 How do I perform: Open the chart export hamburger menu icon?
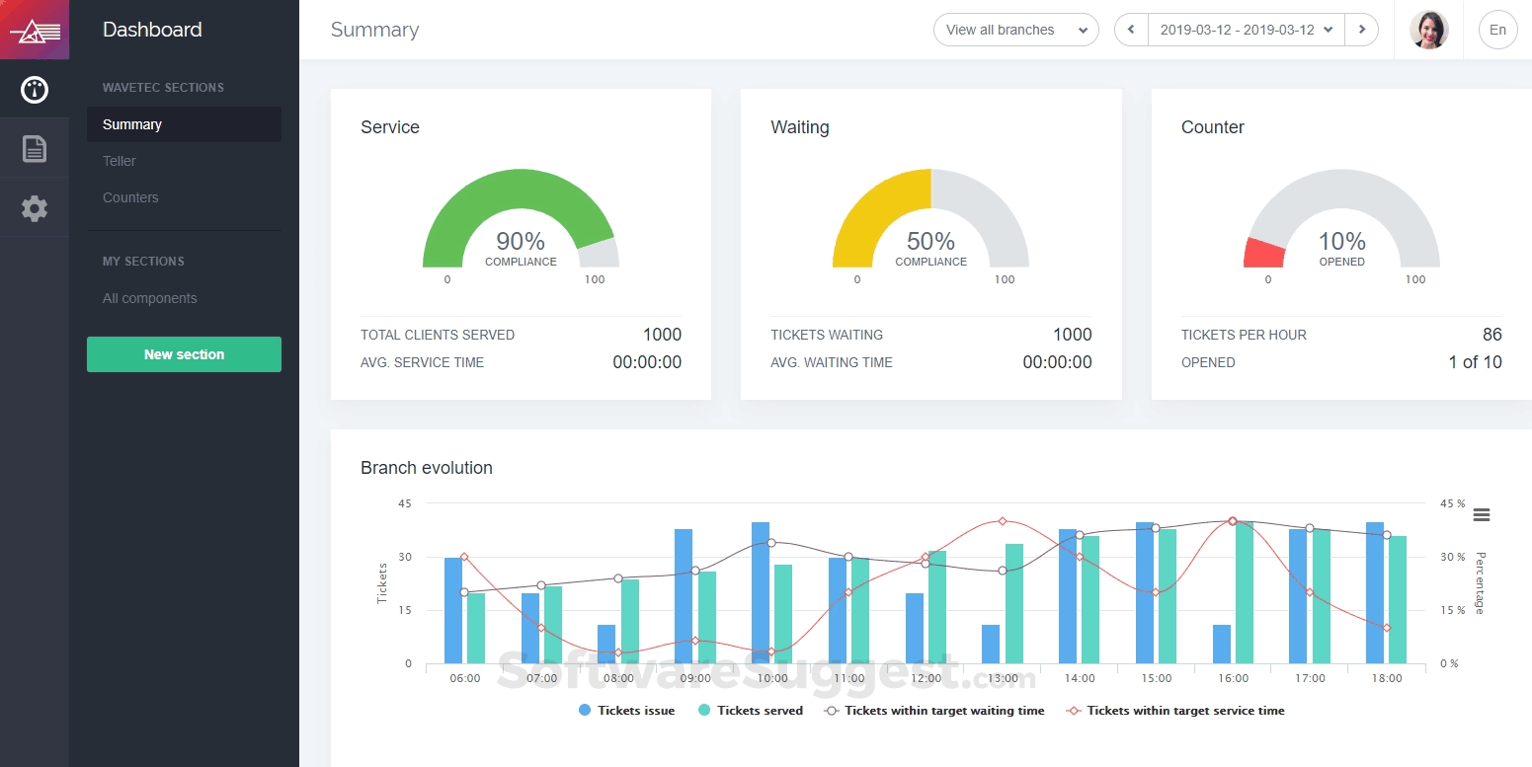click(1481, 514)
